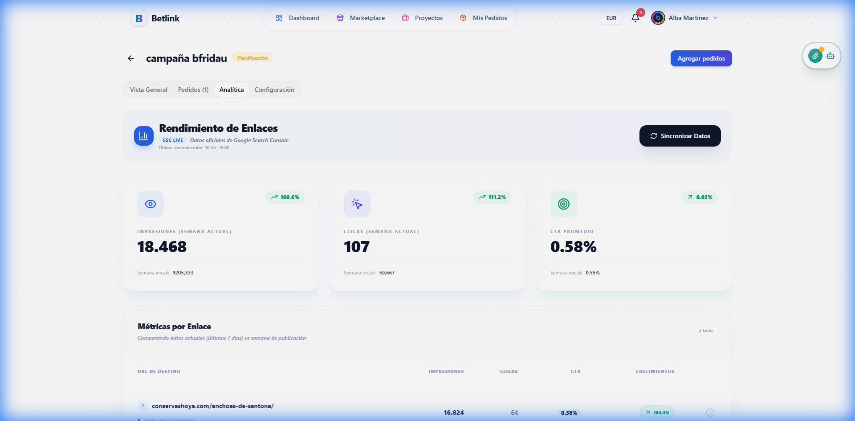Click the CTR target icon
The image size is (855, 421).
(564, 204)
